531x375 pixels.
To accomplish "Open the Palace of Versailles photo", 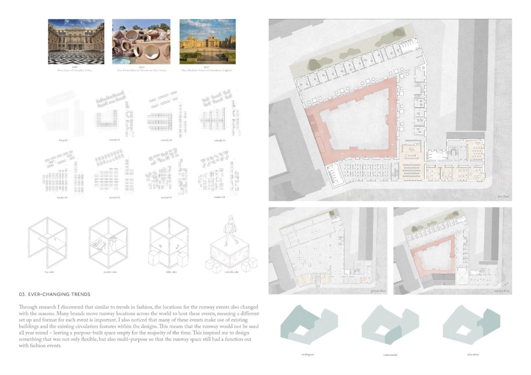I will click(x=76, y=41).
